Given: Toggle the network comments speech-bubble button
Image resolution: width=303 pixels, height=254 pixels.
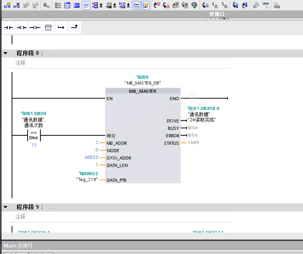Looking at the screenshot, I should pos(86,5).
